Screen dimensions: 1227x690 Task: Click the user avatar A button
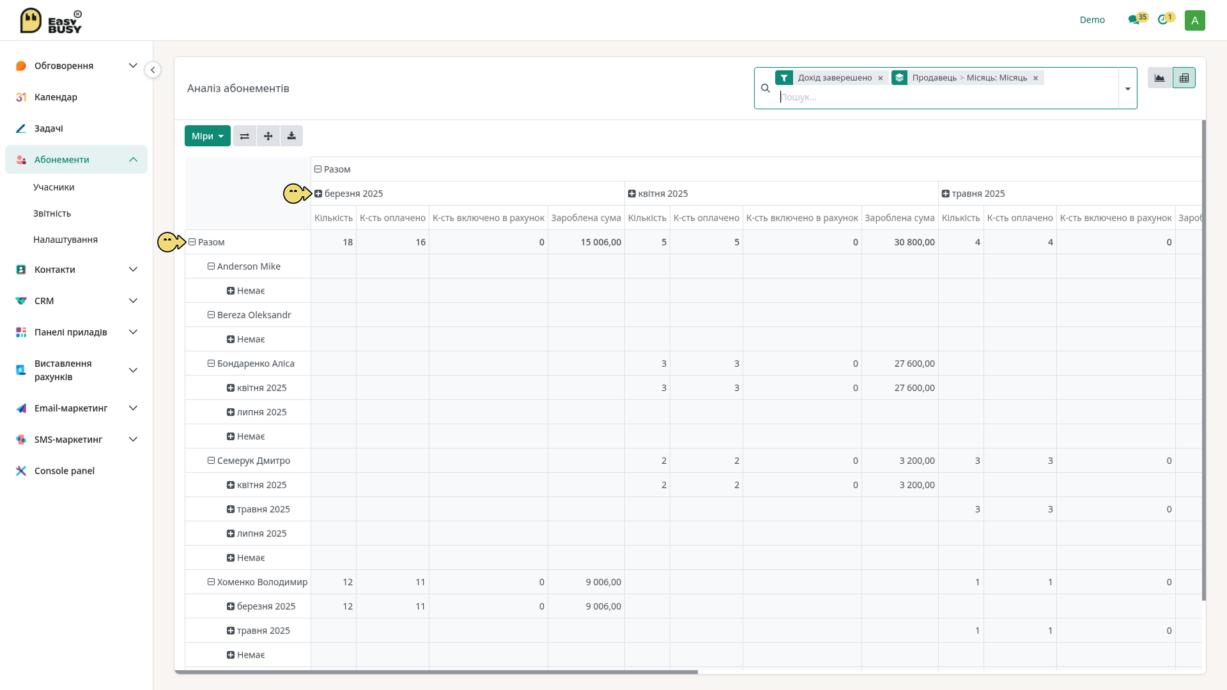tap(1195, 20)
